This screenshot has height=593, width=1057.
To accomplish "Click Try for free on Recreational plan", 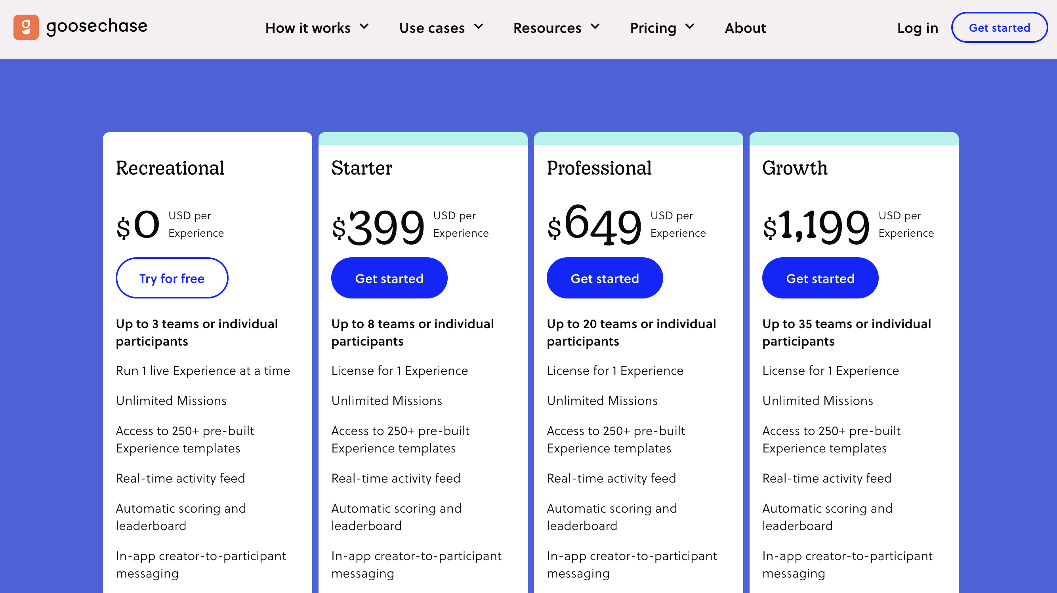I will (172, 278).
